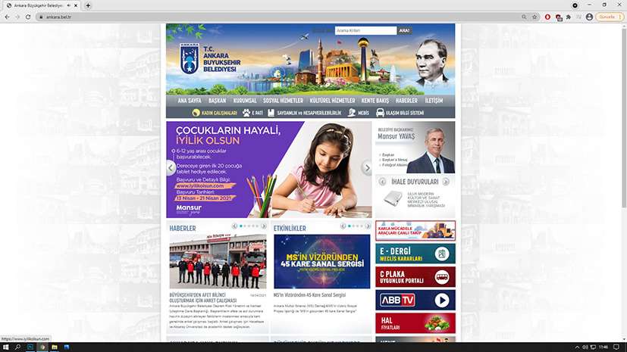Click the MEBİS icon link

pyautogui.click(x=351, y=113)
